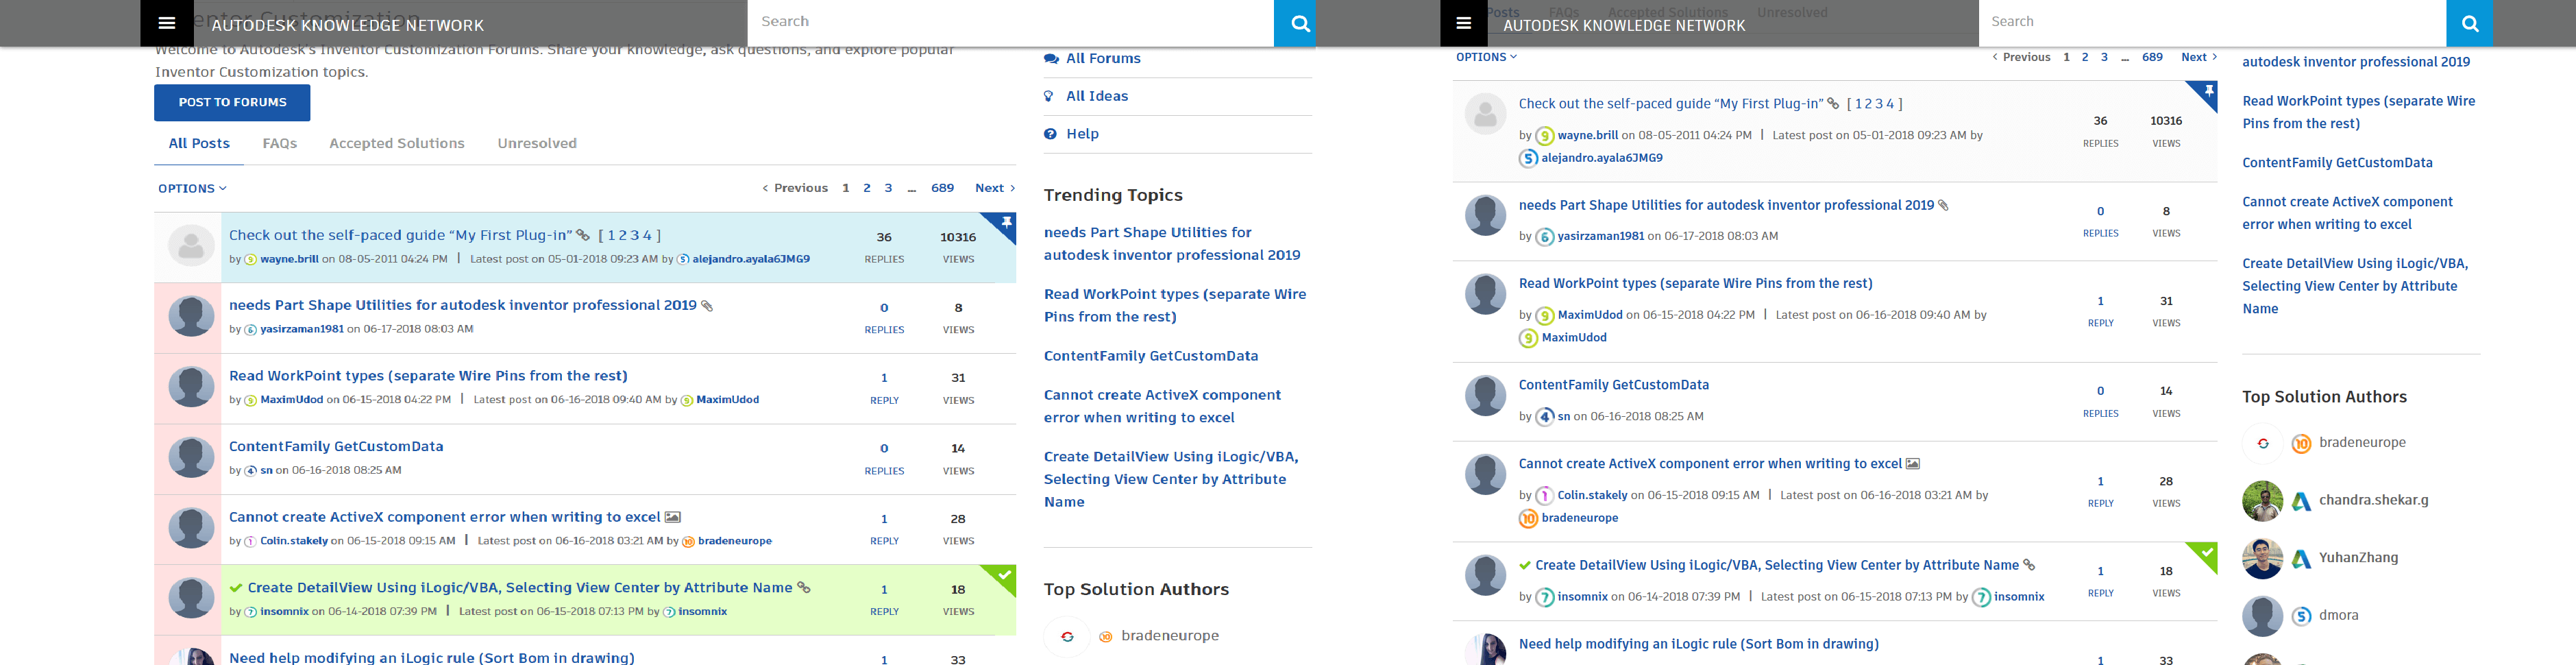Viewport: 2576px width, 665px height.
Task: Open 'My First Plug-in' guide post in left window
Action: tap(400, 235)
